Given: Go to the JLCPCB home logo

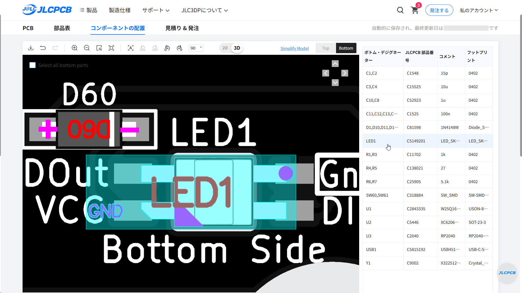Looking at the screenshot, I should [x=47, y=10].
